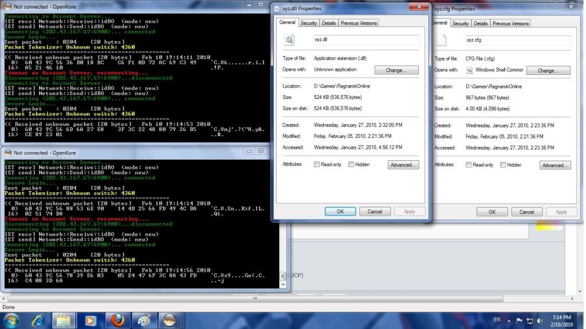586x329 pixels.
Task: Open Security tab in xyz.dll Properties
Action: (x=309, y=23)
